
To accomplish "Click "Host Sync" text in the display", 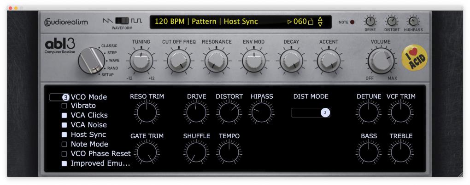I will (241, 22).
